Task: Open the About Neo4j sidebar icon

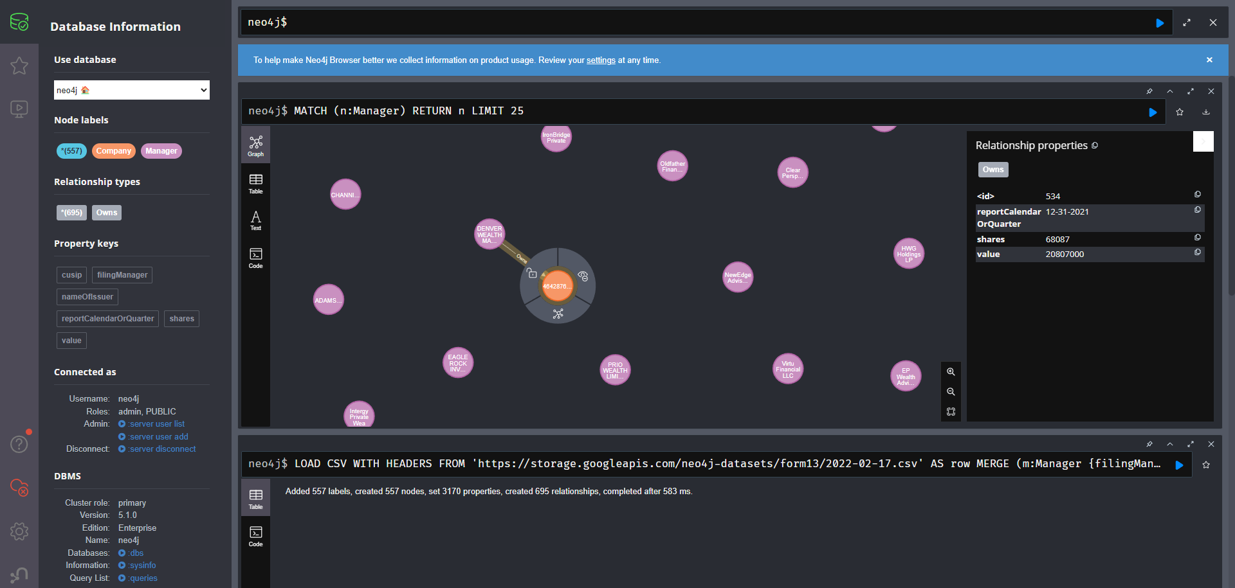Action: tap(19, 575)
